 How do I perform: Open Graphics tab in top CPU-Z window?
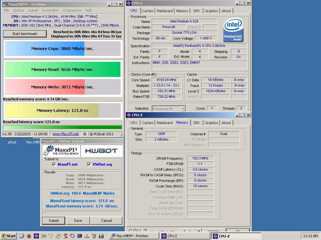pyautogui.click(x=212, y=11)
